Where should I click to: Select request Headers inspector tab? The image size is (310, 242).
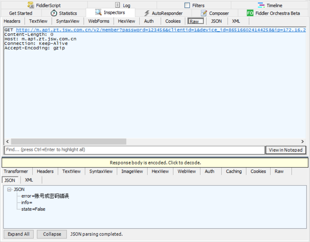pyautogui.click(x=12, y=21)
